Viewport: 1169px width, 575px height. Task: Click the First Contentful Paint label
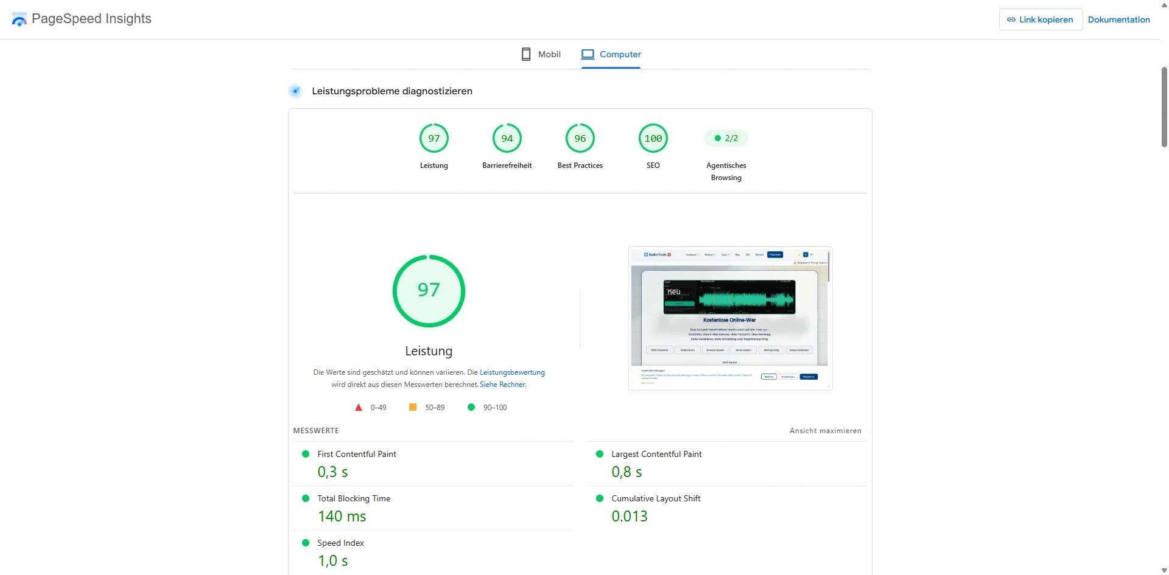click(357, 454)
